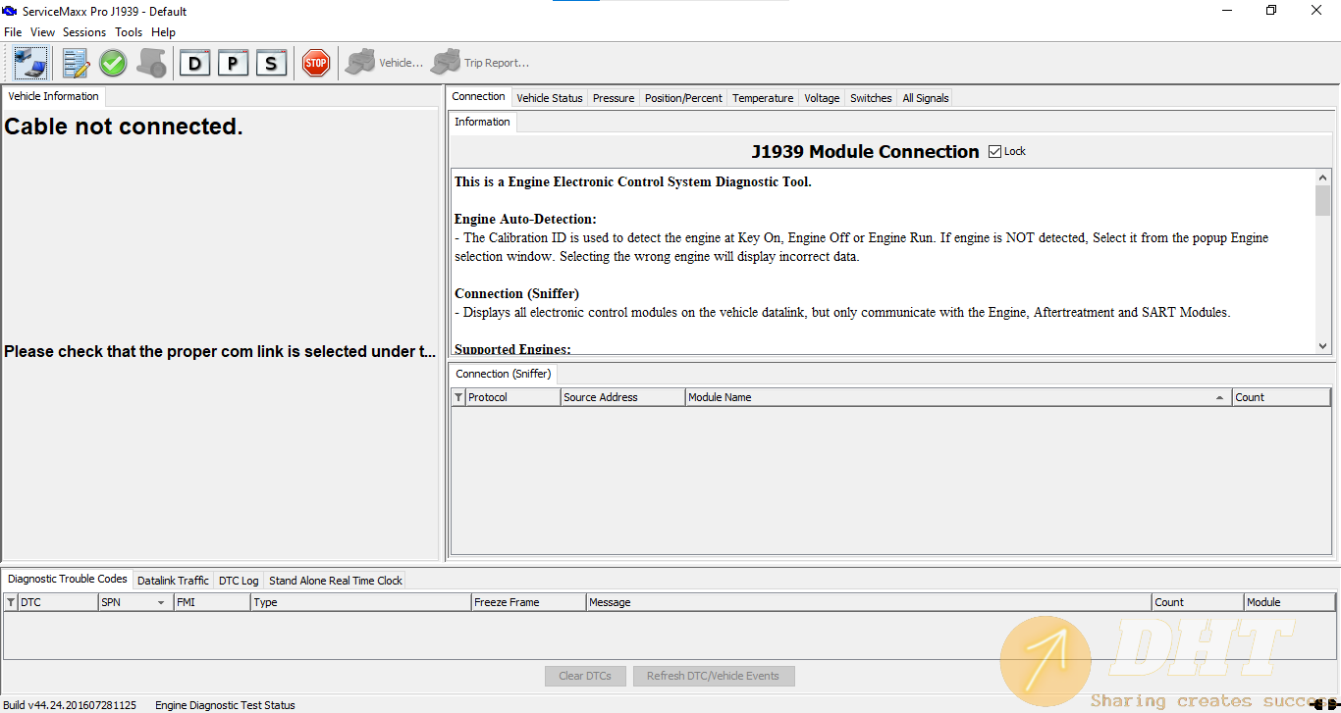
Task: Click the Vehicle... print button
Action: (x=384, y=63)
